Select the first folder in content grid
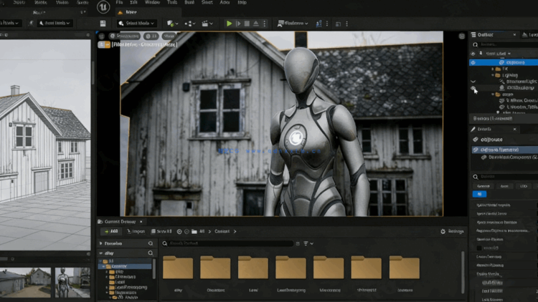 click(x=178, y=268)
